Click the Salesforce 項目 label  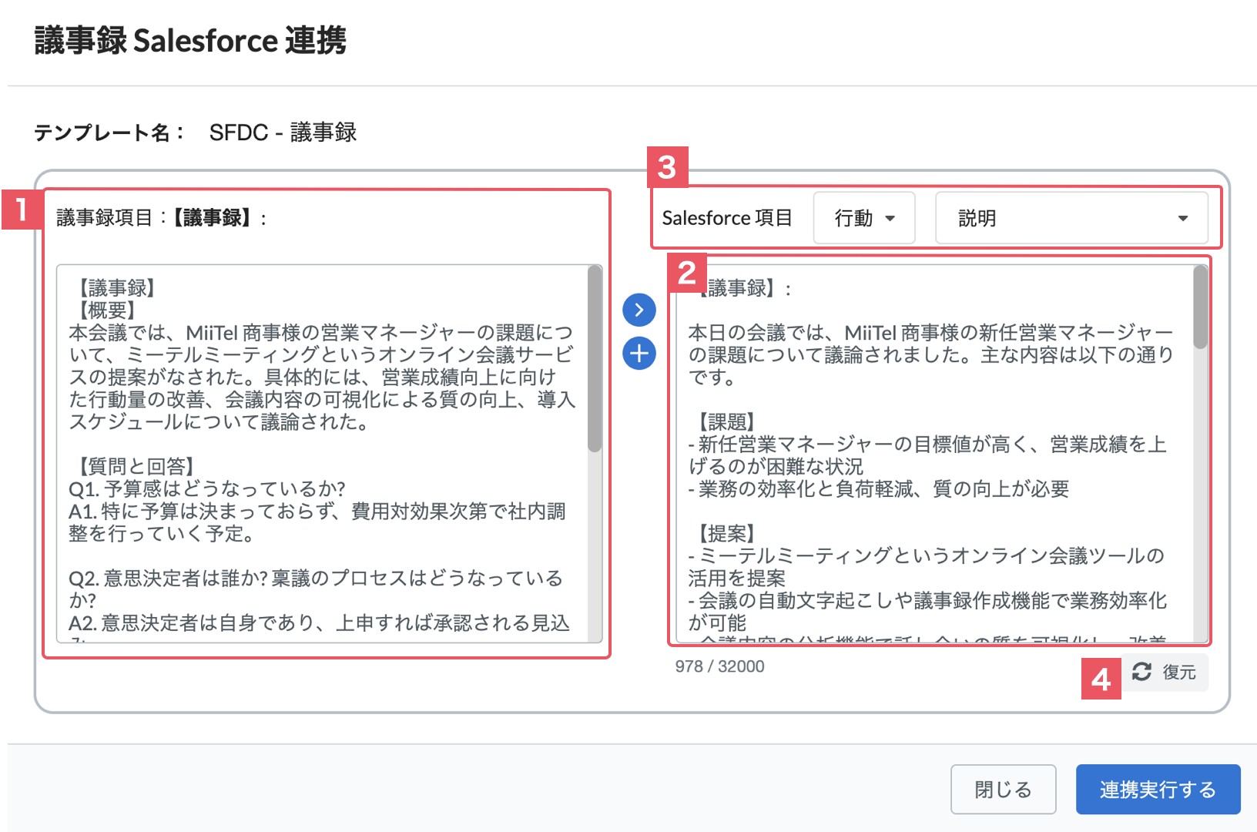coord(727,218)
